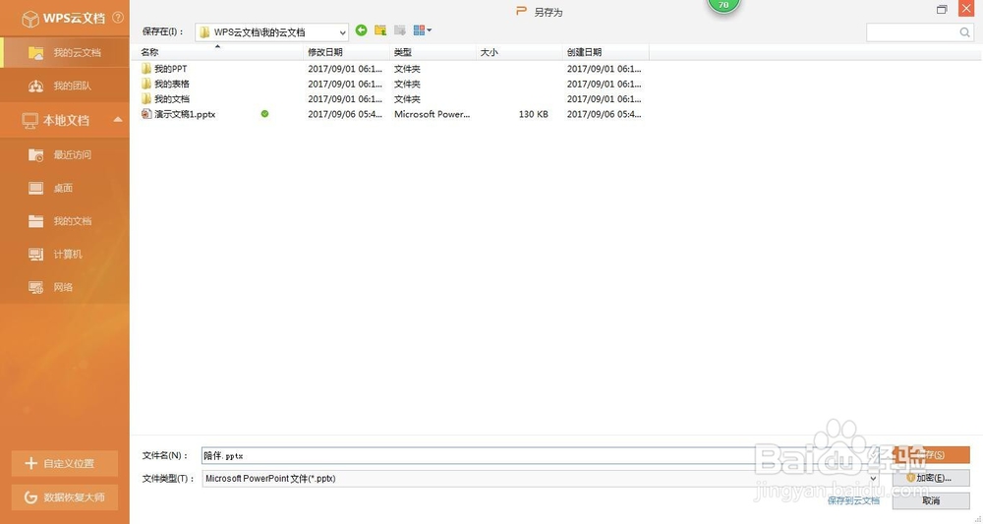The height and width of the screenshot is (524, 983).
Task: Select the 我的PPT folder
Action: tap(170, 69)
